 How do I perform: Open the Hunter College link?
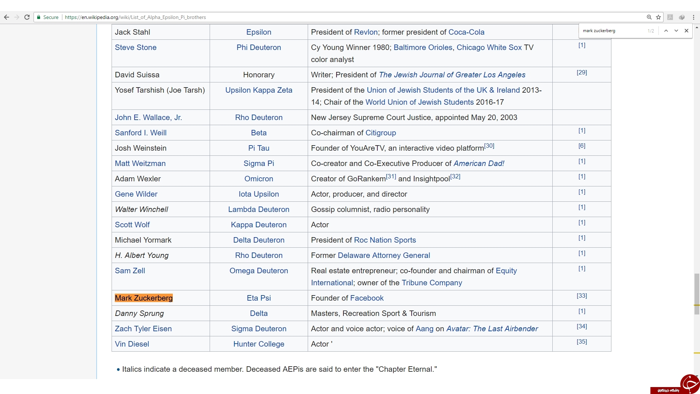259,344
